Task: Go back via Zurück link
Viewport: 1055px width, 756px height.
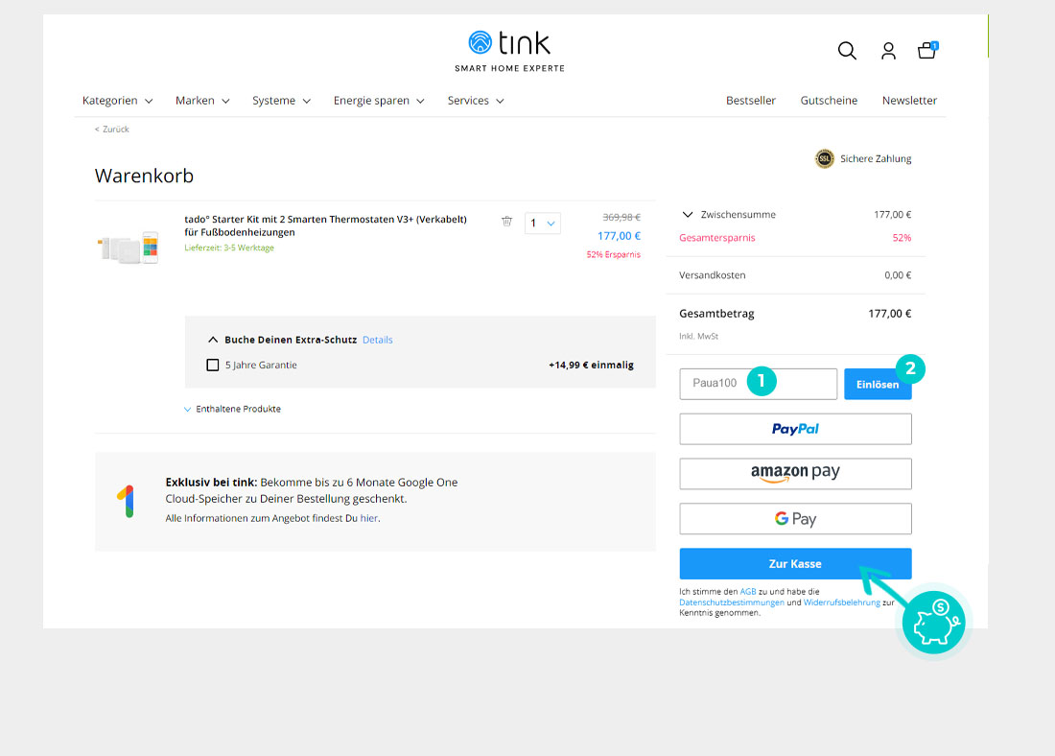Action: [111, 130]
